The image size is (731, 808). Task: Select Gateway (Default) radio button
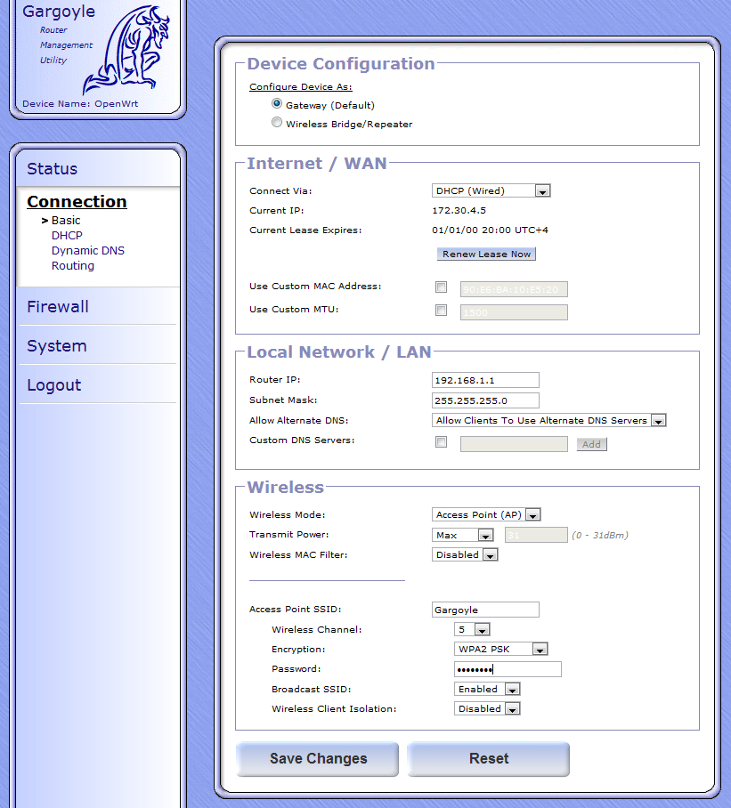pos(277,104)
